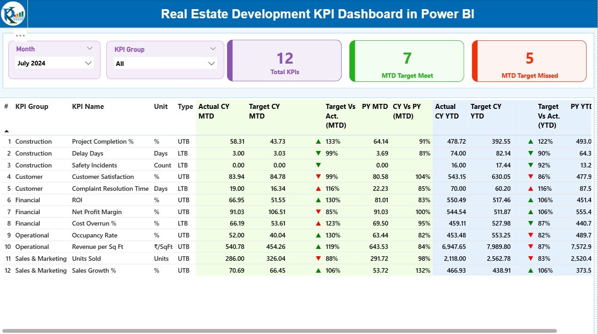Select the MTD Target Missed card
Screen dimensions: 598x334
[529, 61]
